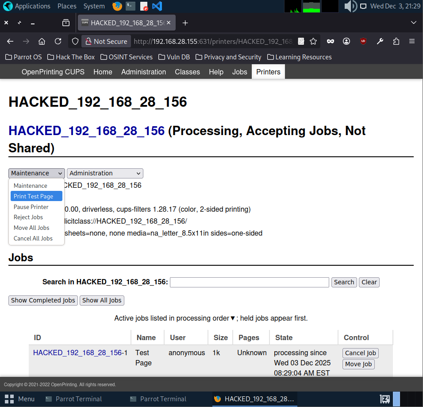Bookmark page with the star icon

313,41
